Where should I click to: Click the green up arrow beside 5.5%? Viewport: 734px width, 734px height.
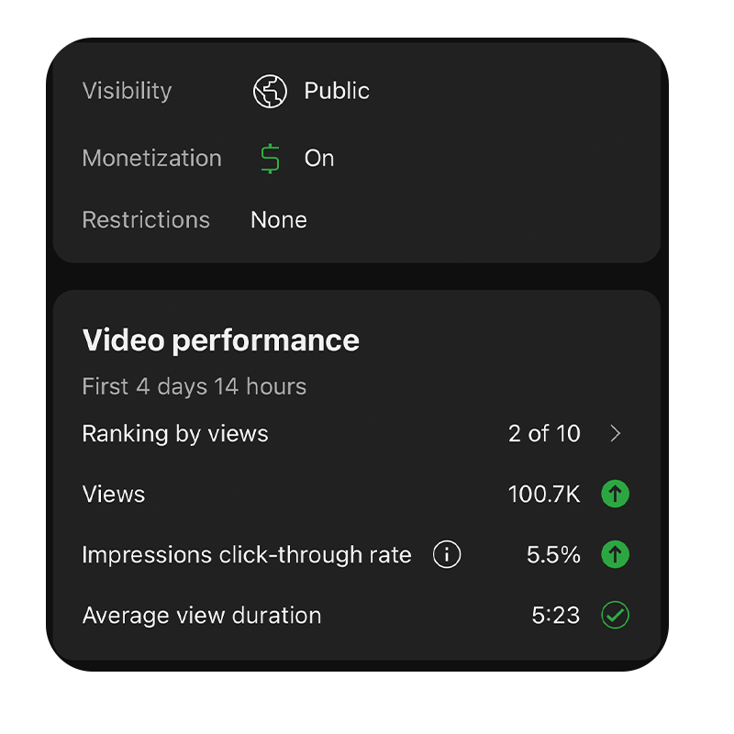pos(615,555)
